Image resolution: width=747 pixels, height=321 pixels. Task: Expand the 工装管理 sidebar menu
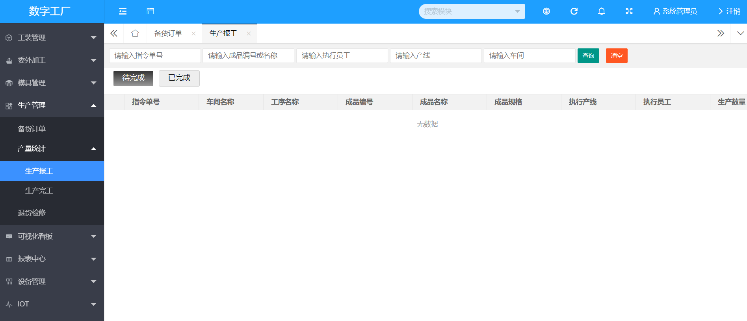tap(52, 38)
